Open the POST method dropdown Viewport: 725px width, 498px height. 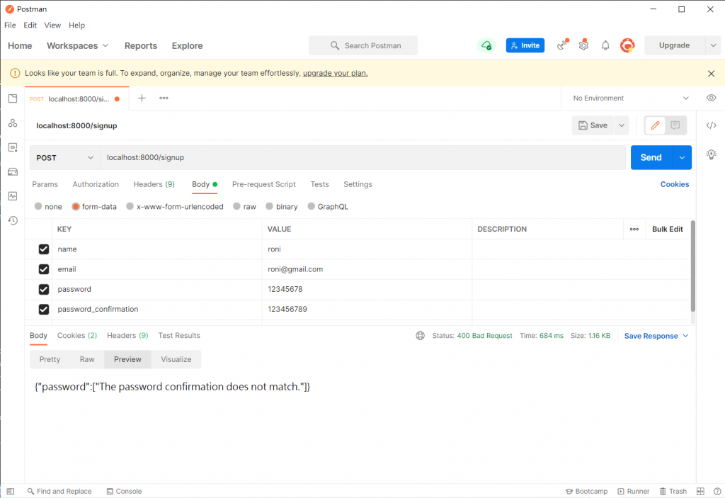(65, 158)
